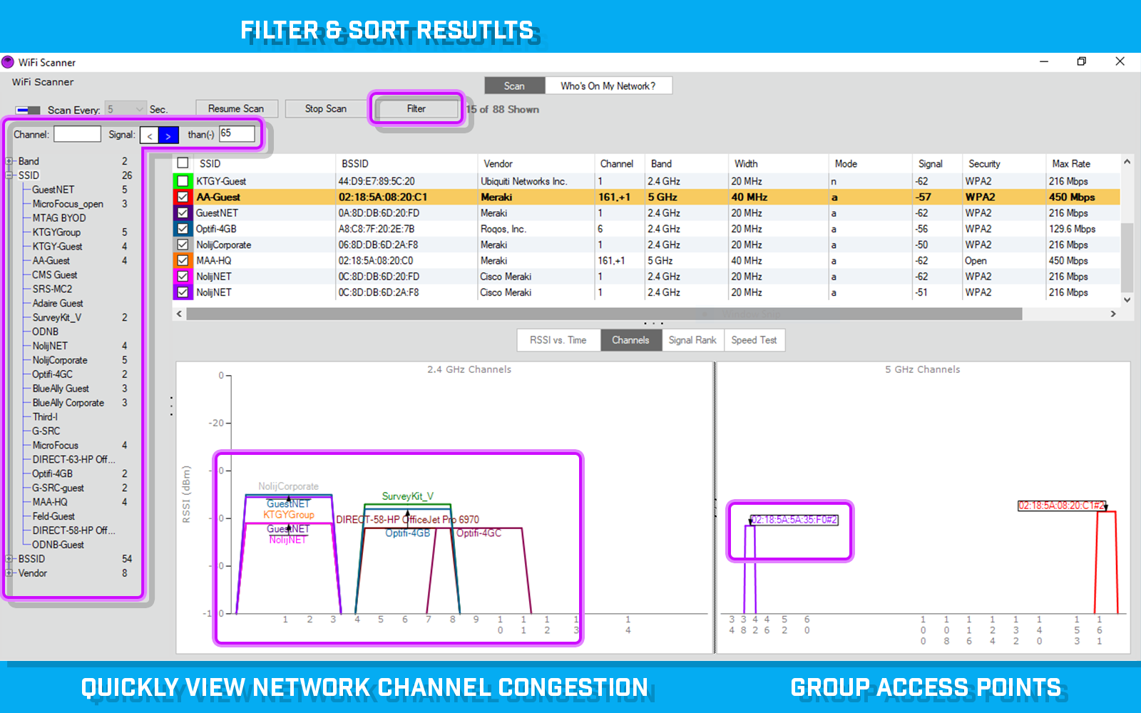Click the Channel filter input field
The height and width of the screenshot is (713, 1141).
tap(77, 134)
